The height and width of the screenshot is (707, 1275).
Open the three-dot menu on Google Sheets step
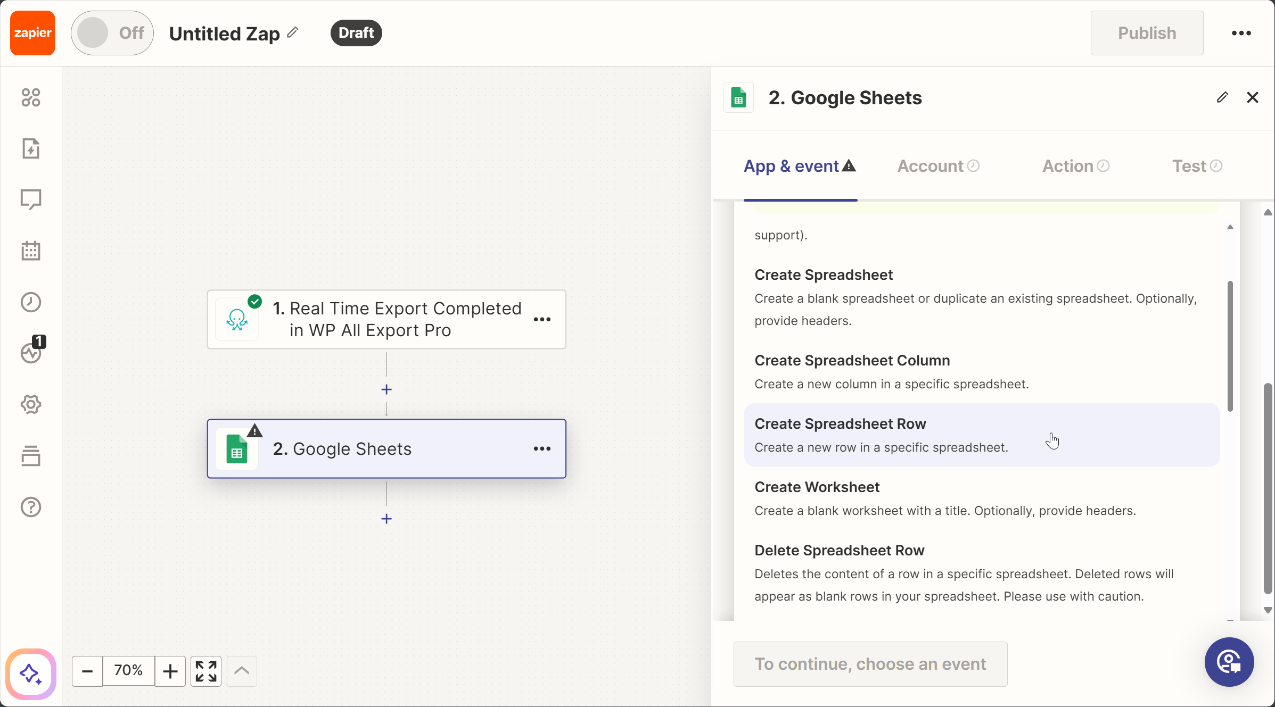[542, 448]
